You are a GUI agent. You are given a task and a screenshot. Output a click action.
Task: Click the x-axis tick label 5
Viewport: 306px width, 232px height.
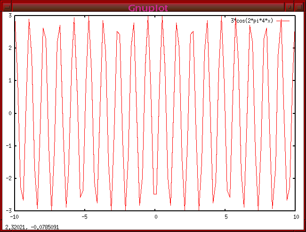click(x=226, y=217)
